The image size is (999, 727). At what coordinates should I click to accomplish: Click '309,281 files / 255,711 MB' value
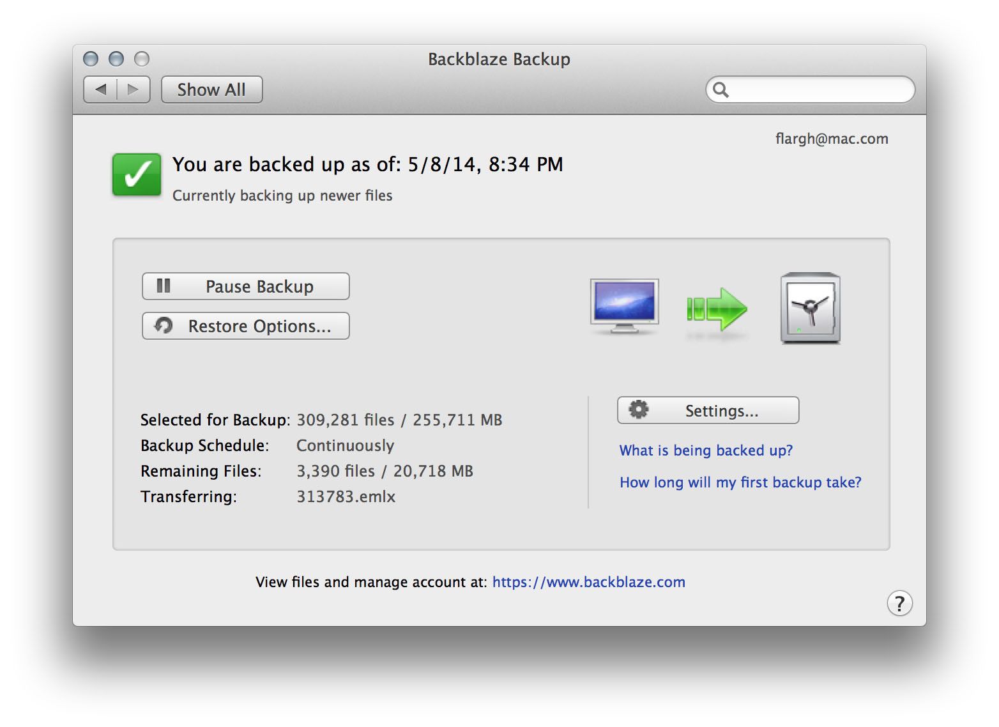399,420
